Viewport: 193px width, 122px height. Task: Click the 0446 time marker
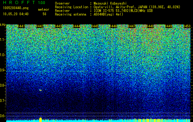click(x=113, y=26)
